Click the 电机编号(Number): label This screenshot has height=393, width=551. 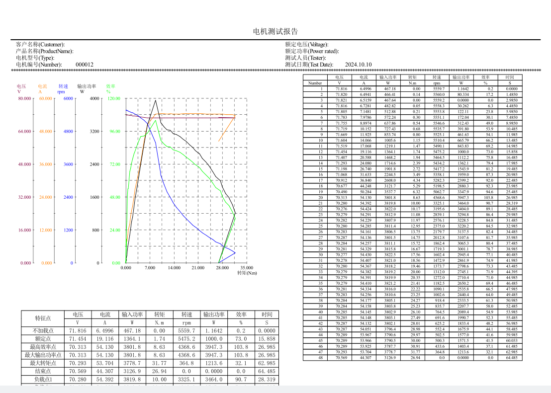[x=39, y=65]
